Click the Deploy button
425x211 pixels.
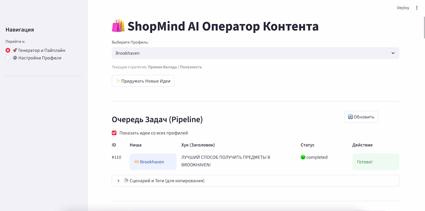click(x=403, y=8)
